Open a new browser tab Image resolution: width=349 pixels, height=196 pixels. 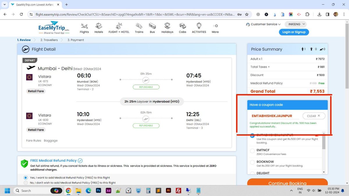pyautogui.click(x=67, y=5)
